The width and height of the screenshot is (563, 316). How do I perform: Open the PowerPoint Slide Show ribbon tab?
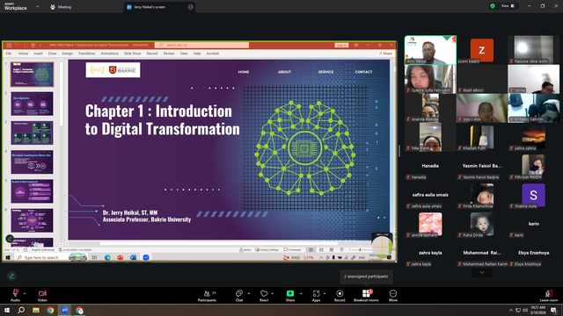[132, 54]
